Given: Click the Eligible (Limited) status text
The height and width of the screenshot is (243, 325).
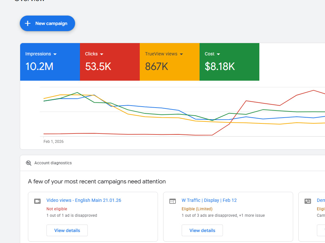Looking at the screenshot, I should pos(197,209).
